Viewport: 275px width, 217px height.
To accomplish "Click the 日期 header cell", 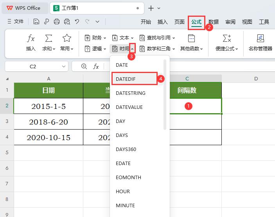I will pos(49,91).
